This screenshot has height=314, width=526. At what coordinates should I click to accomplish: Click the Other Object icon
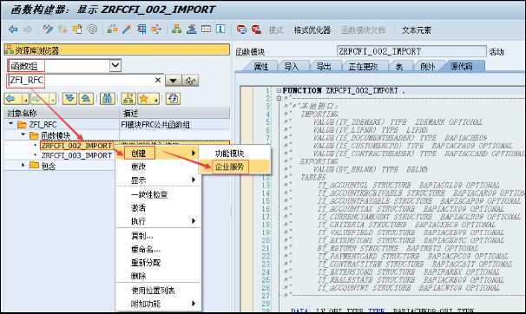78,29
